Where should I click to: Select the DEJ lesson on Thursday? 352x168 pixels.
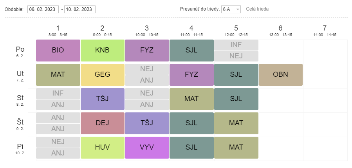(102, 123)
